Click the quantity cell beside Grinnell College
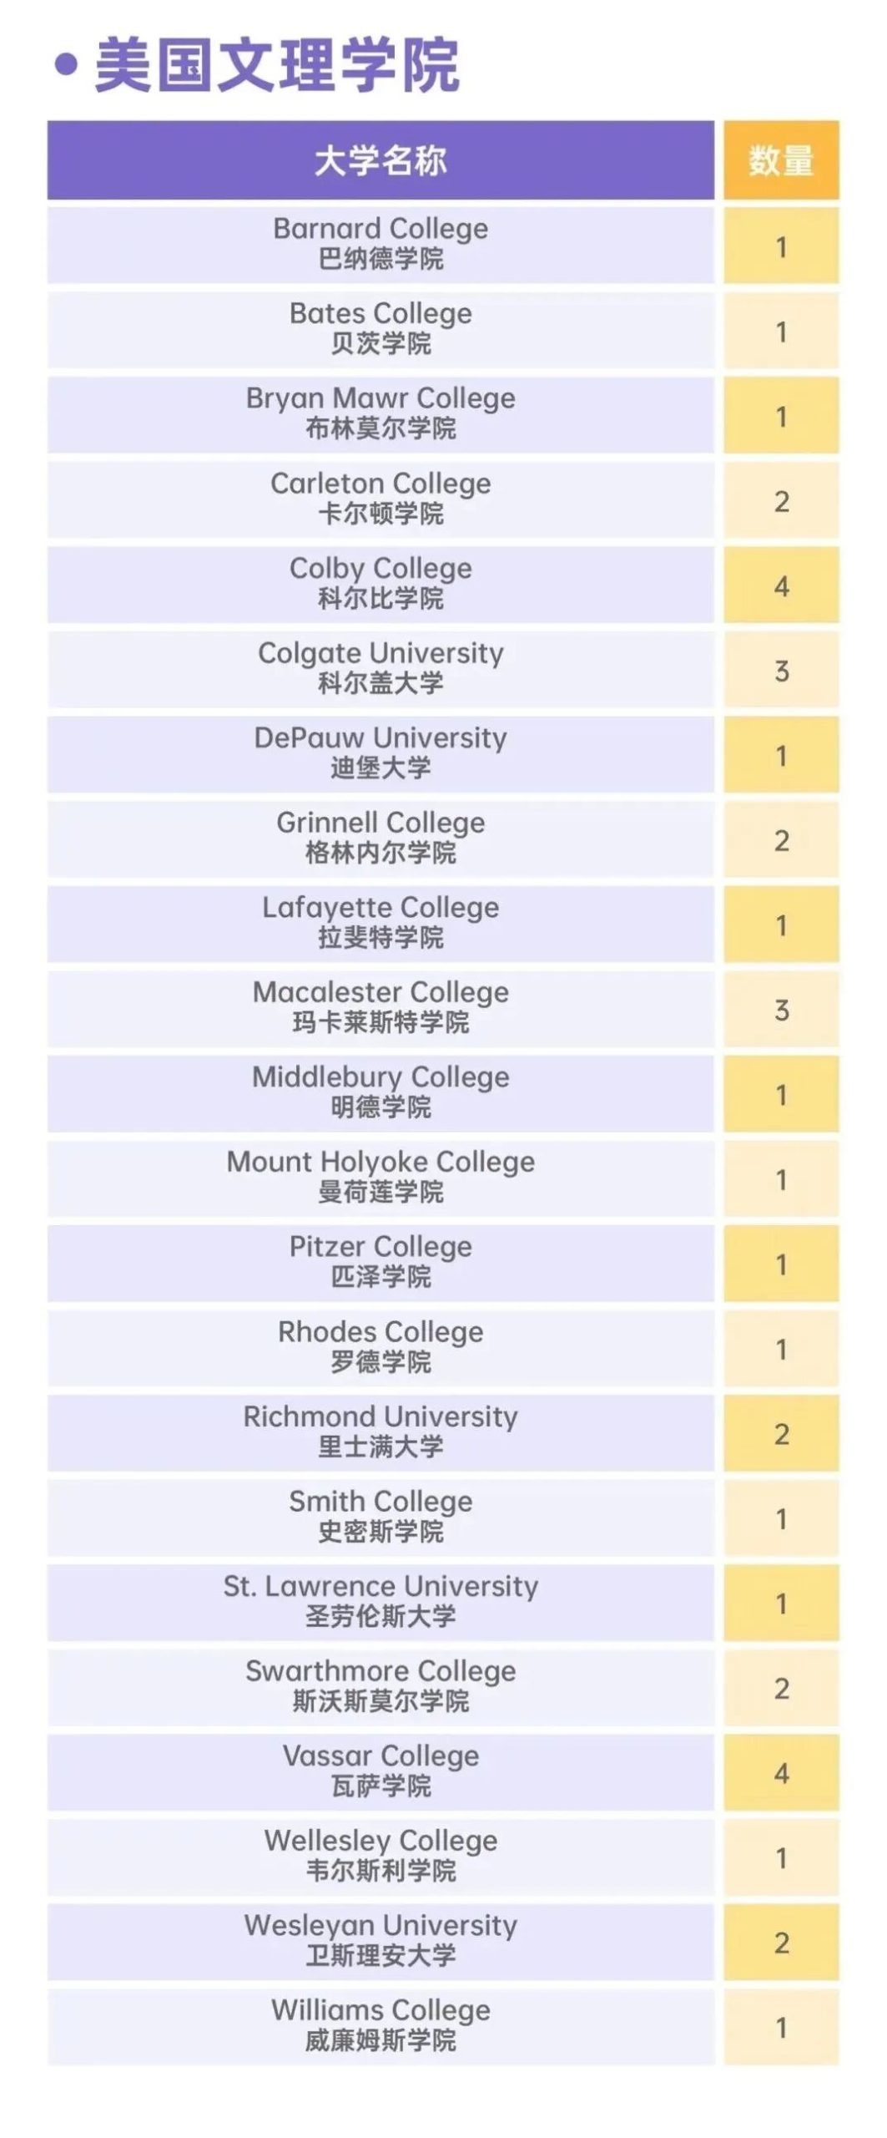Viewport: 887px width, 2138px height. tap(780, 840)
